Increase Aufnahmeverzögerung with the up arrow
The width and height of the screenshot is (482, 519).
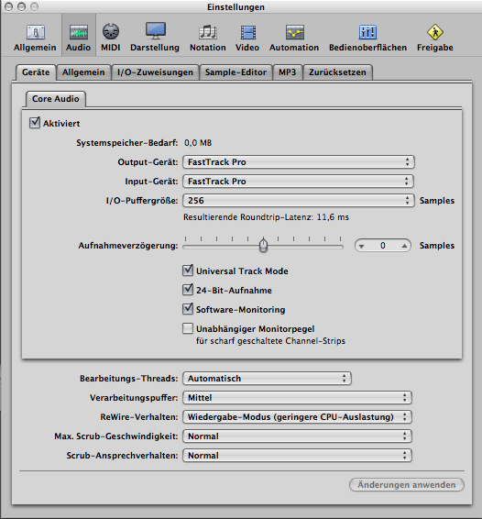coord(404,246)
